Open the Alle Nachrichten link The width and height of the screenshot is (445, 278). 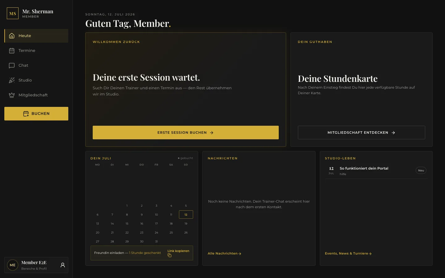pos(224,254)
